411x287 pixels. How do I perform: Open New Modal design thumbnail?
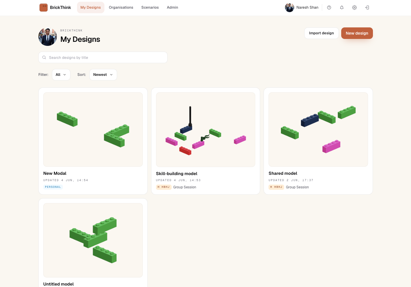93,130
